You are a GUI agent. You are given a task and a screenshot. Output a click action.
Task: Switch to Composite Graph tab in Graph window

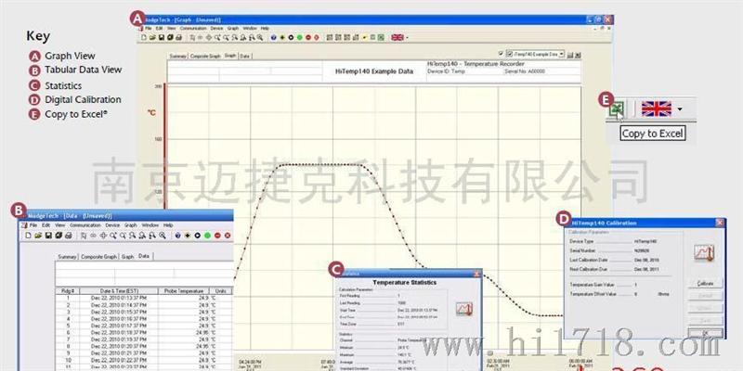pyautogui.click(x=204, y=56)
